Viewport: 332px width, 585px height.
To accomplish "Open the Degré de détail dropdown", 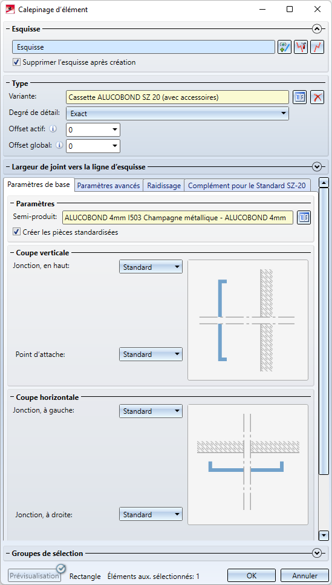I will point(177,113).
